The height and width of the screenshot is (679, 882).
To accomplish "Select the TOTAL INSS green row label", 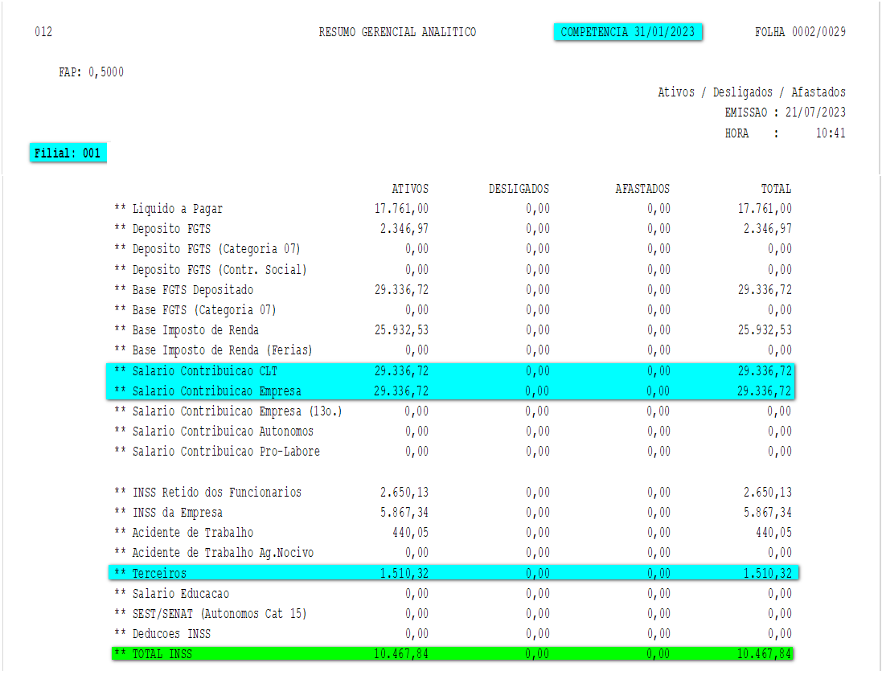I will point(153,654).
